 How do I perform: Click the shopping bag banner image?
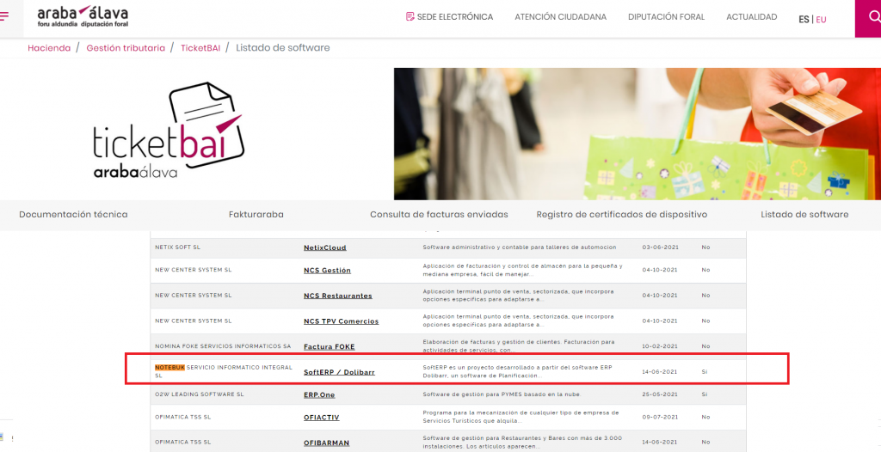[638, 134]
